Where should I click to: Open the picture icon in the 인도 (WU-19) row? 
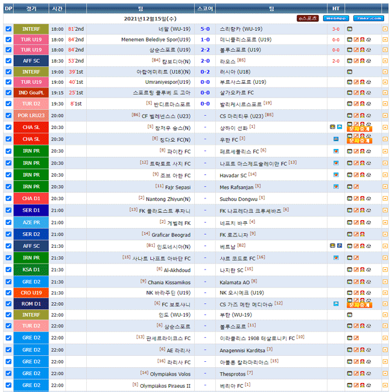[x=350, y=315]
